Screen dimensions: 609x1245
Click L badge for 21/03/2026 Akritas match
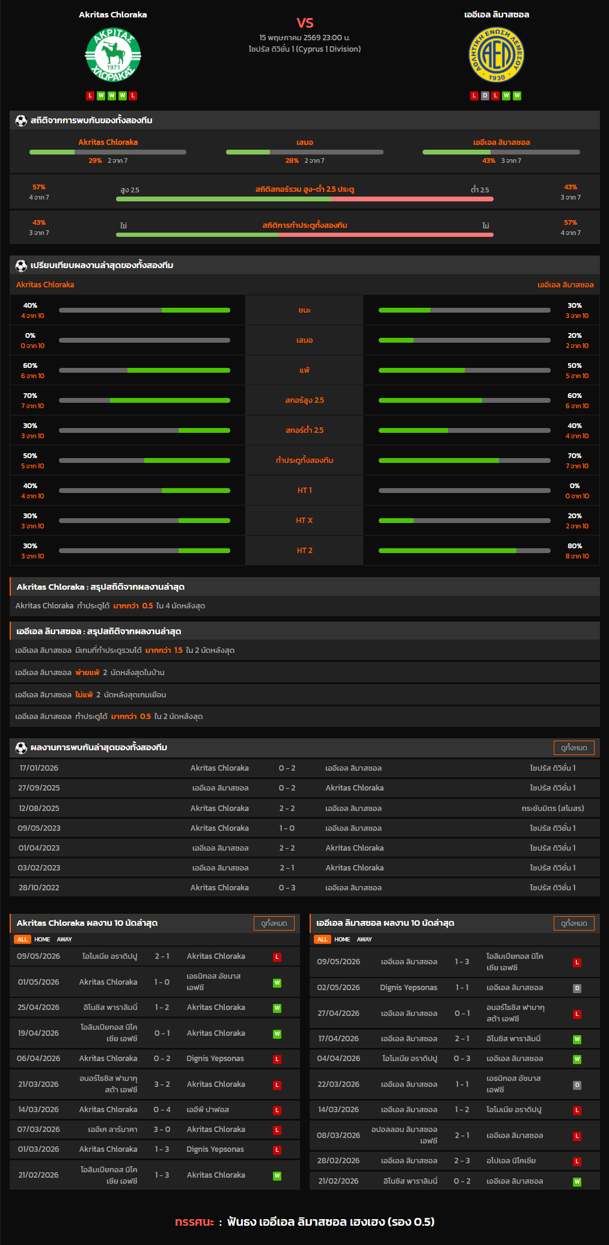277,1085
